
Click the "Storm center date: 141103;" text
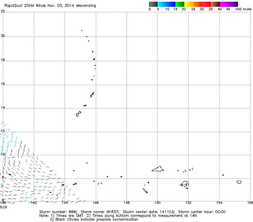(x=149, y=212)
